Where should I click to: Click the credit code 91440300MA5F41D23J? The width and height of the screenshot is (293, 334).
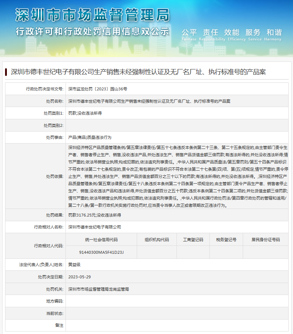[101, 252]
